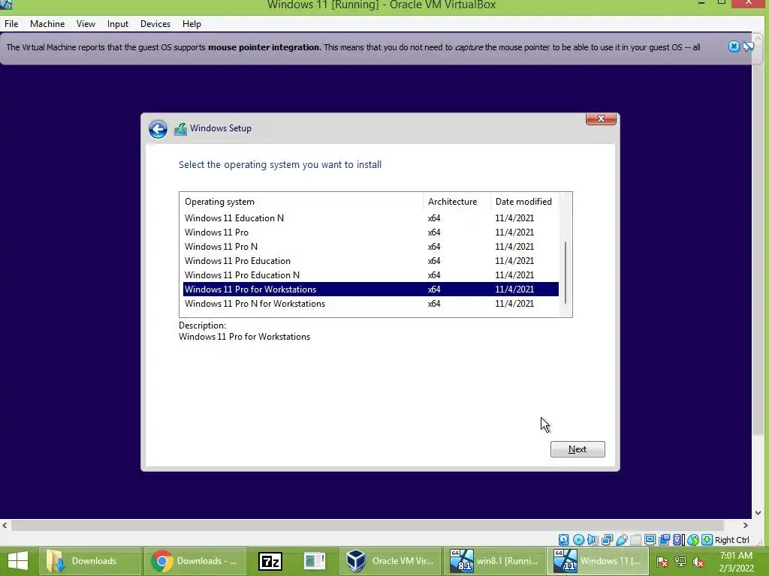
Task: Click the taskbar clock showing 7:01 AM
Action: pos(736,562)
